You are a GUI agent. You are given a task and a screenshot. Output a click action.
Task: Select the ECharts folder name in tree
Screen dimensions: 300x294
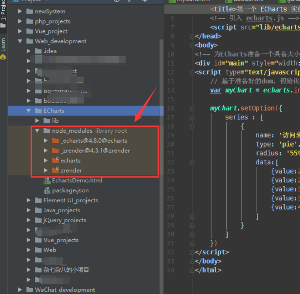tap(54, 110)
